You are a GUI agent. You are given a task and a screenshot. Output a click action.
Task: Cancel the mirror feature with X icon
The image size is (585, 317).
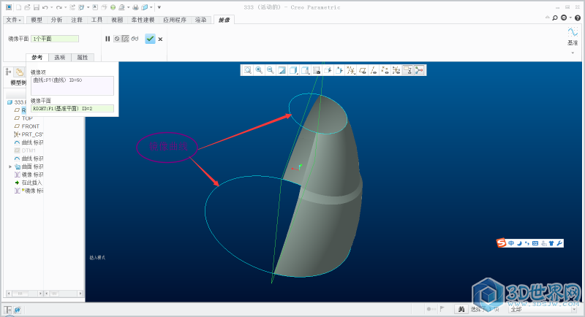160,39
